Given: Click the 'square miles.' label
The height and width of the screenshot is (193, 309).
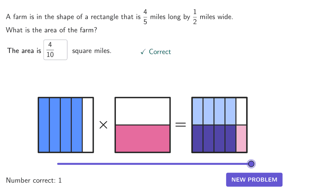Looking at the screenshot, I should pyautogui.click(x=92, y=51).
